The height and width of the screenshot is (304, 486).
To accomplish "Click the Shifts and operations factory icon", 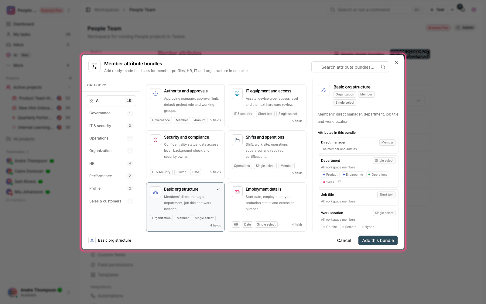I will [x=237, y=140].
